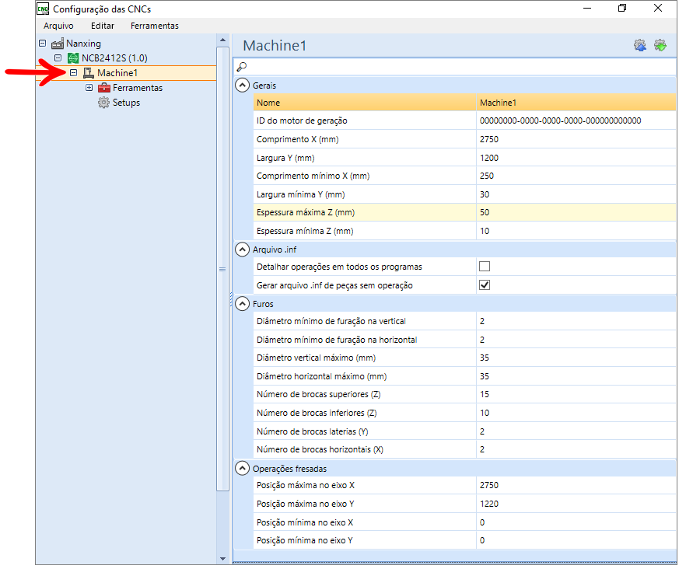Open the Arquivo menu
The image size is (679, 569).
pyautogui.click(x=58, y=26)
